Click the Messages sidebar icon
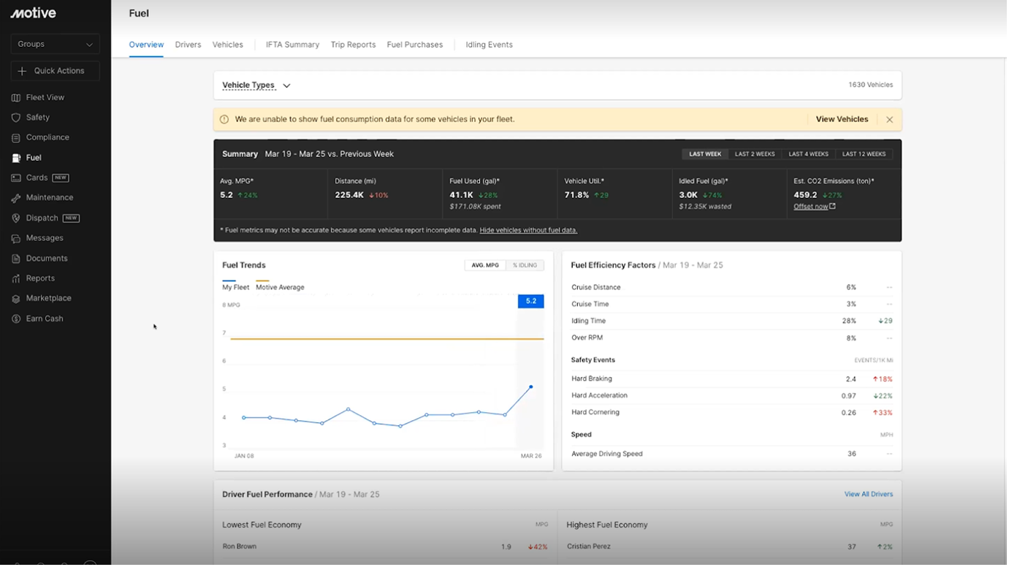The image size is (1009, 567). 16,238
